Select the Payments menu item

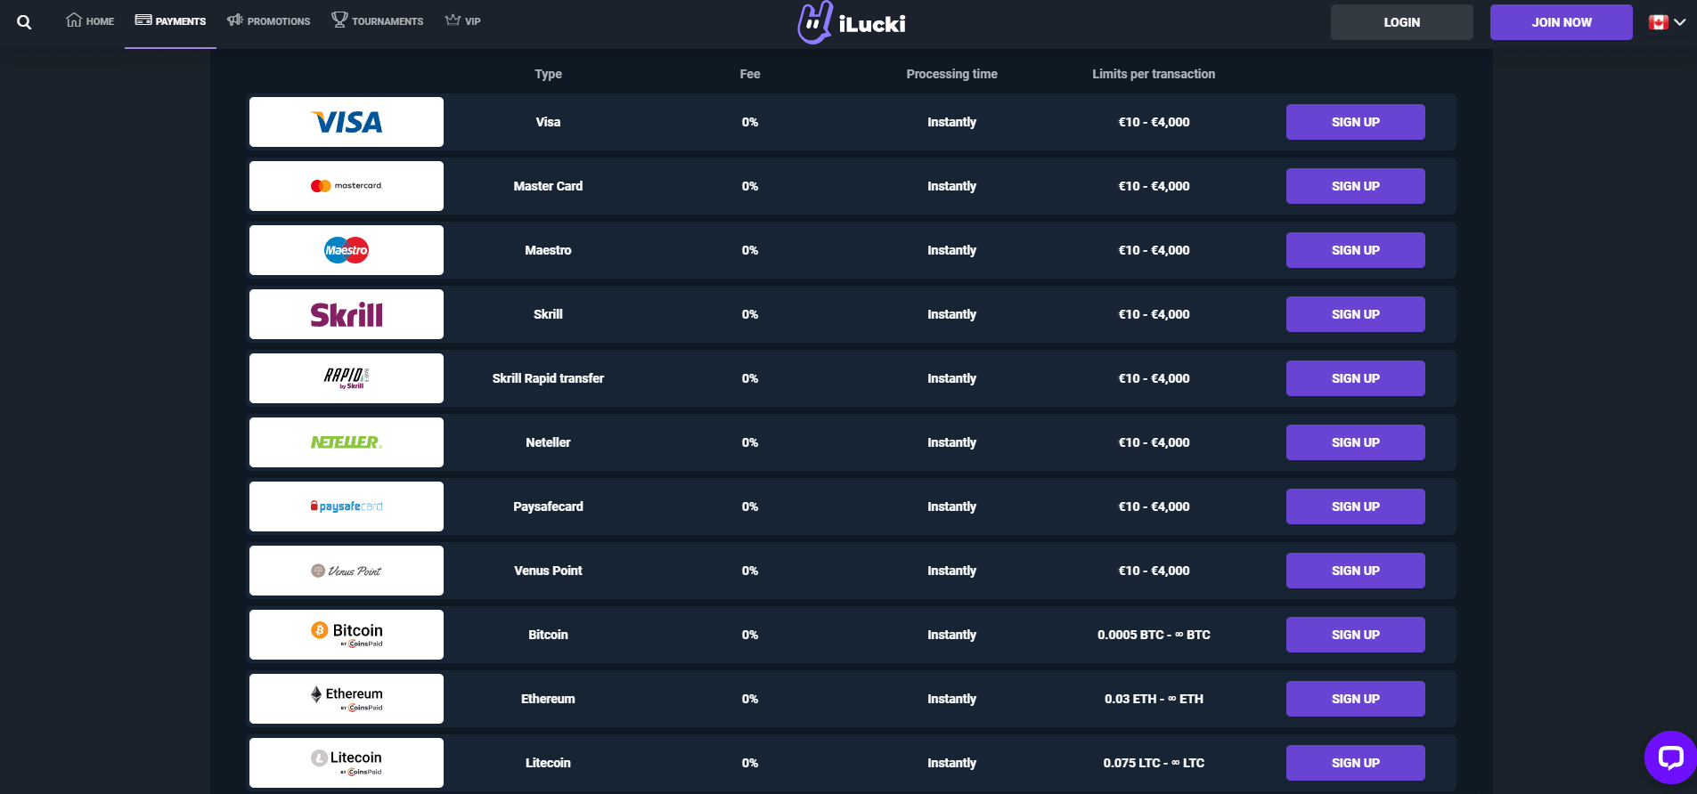point(170,20)
